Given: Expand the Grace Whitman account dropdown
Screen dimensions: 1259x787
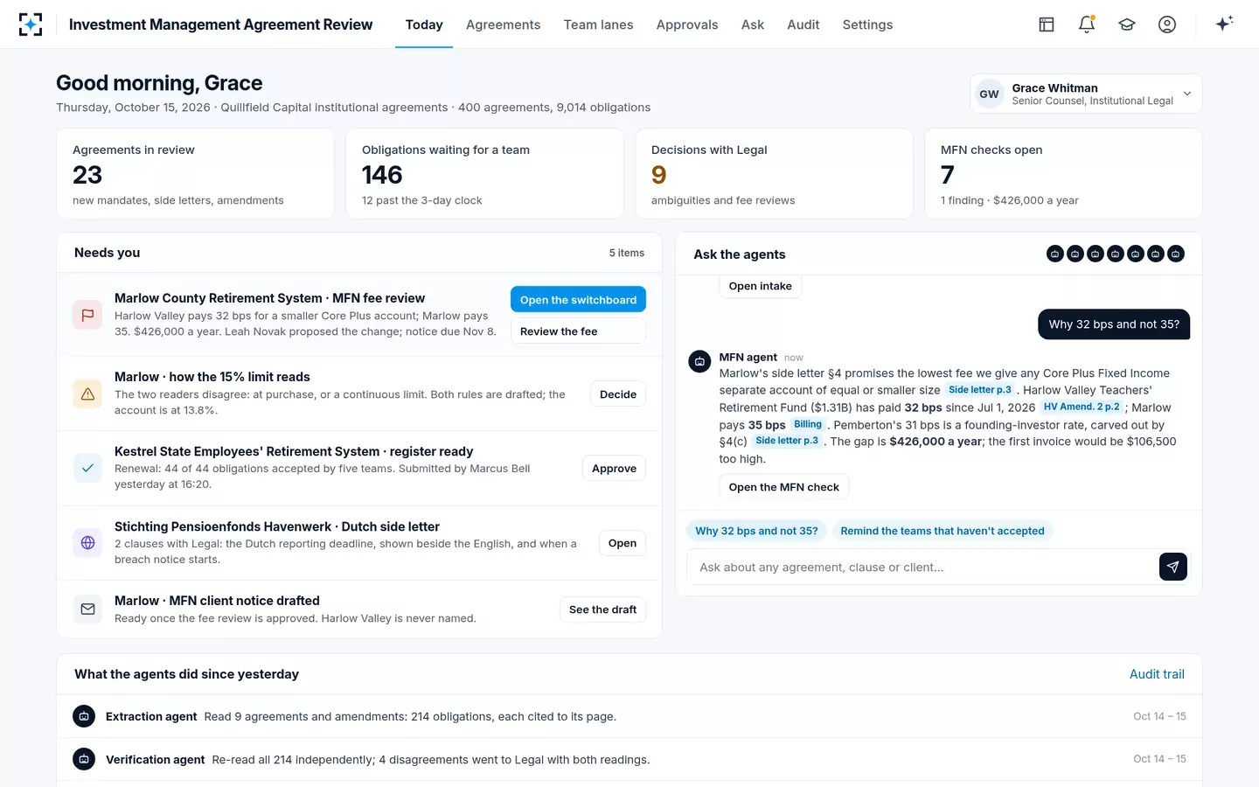Looking at the screenshot, I should 1086,94.
